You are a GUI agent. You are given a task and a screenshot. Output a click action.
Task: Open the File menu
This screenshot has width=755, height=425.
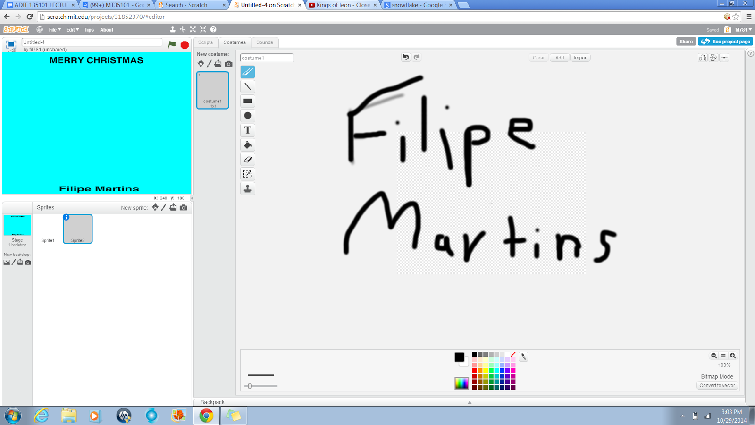[x=53, y=29]
